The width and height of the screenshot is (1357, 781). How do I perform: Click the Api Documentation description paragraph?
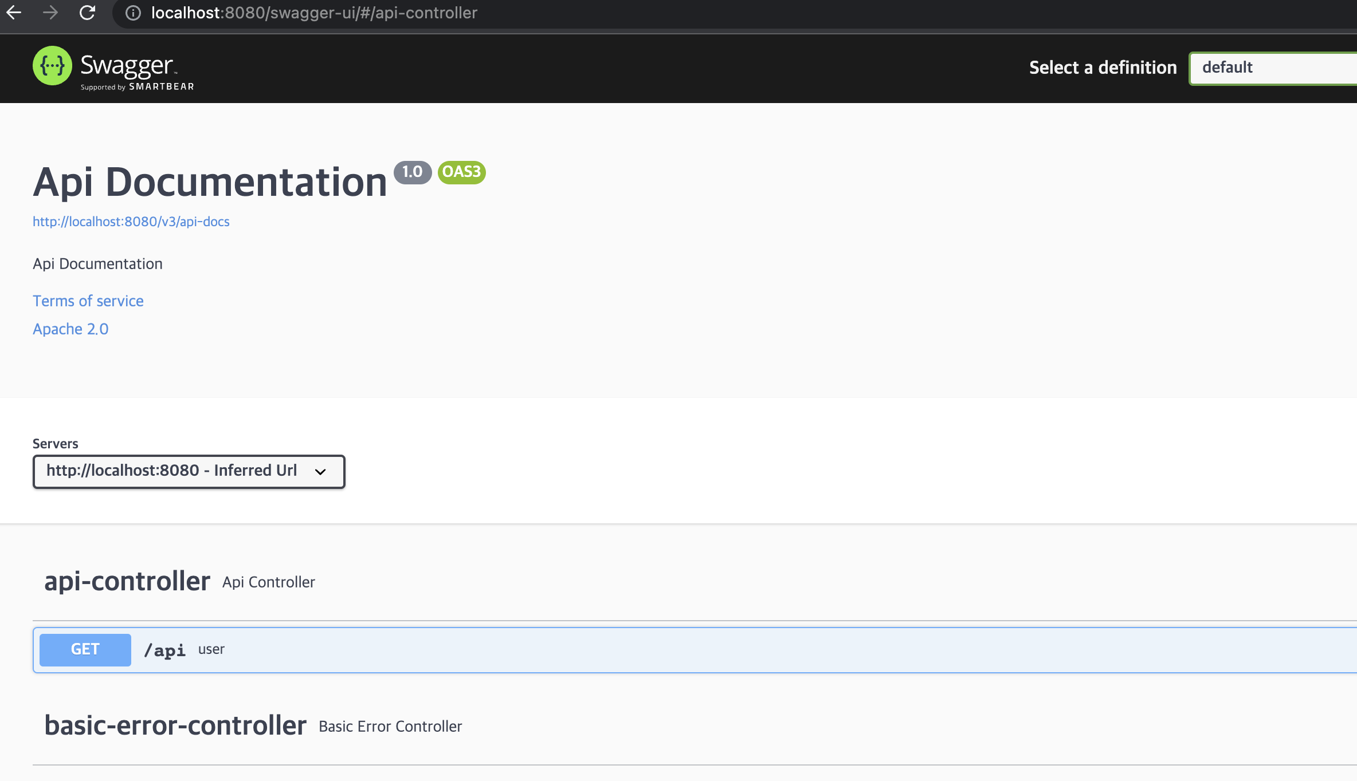pos(97,264)
